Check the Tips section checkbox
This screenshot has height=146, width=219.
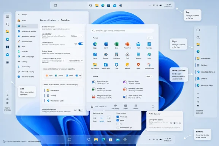coord(117,124)
